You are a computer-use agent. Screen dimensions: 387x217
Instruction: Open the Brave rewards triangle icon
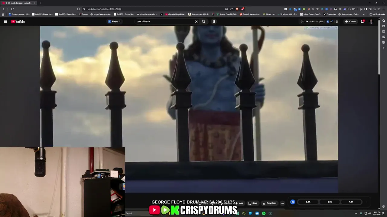(242, 9)
